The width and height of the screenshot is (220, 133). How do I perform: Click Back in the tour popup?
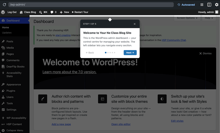(90, 53)
